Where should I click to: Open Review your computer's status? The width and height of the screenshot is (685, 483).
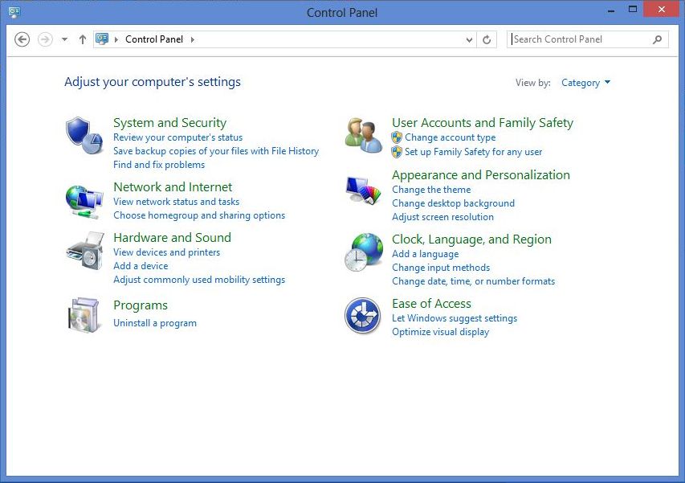click(x=177, y=137)
